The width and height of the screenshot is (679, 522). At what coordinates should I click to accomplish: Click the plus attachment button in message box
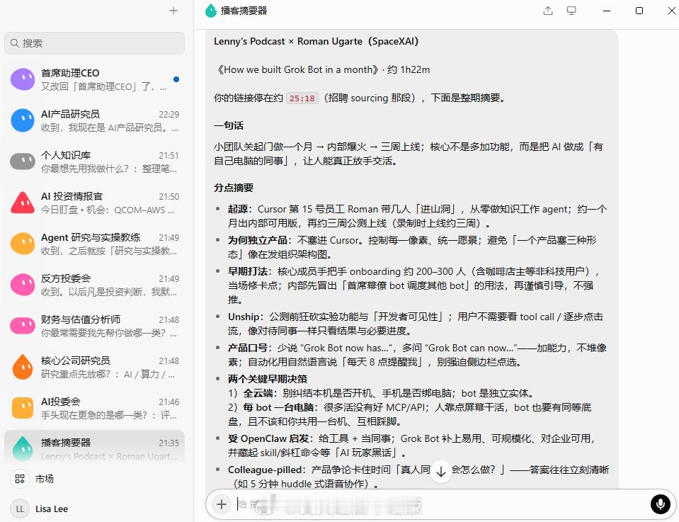tap(222, 504)
